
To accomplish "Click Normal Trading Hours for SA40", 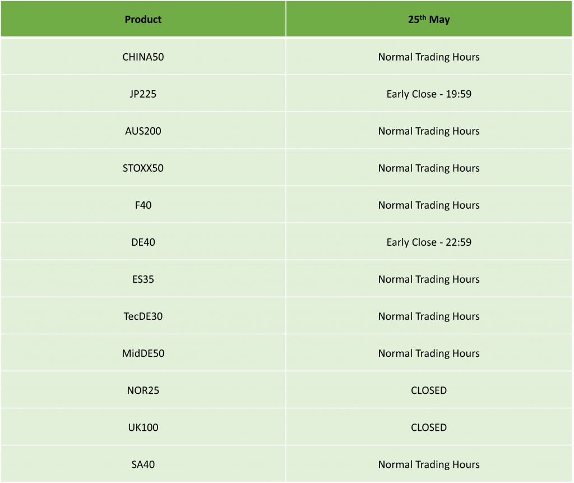I will point(429,464).
